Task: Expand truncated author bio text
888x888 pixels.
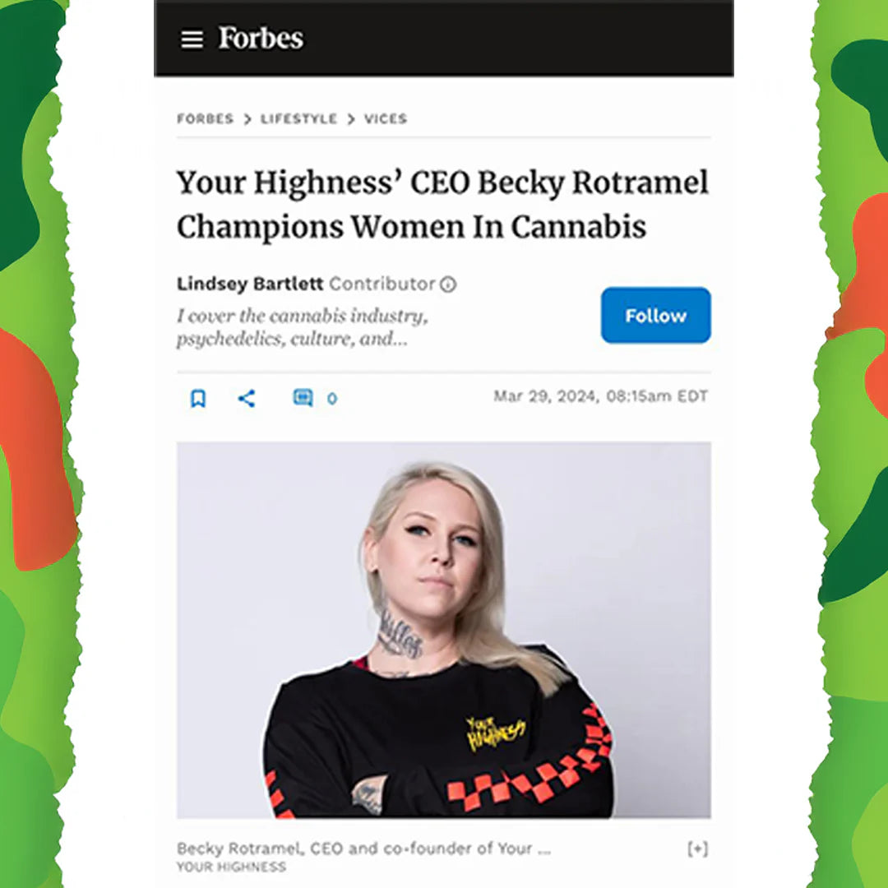Action: point(303,326)
